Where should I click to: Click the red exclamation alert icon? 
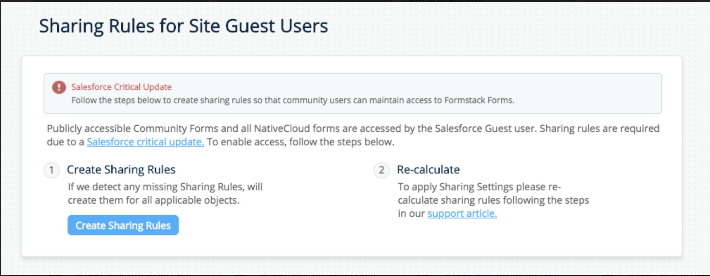59,87
